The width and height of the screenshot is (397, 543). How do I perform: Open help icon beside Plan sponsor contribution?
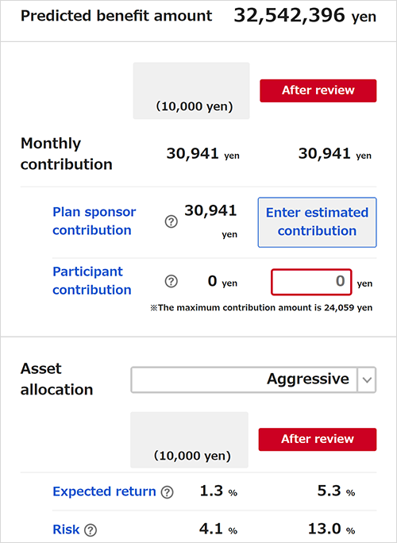[172, 221]
